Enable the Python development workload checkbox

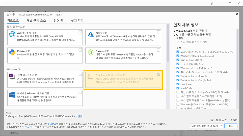click(x=80, y=50)
